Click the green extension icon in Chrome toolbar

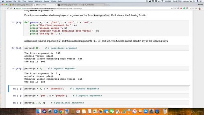click(x=184, y=8)
